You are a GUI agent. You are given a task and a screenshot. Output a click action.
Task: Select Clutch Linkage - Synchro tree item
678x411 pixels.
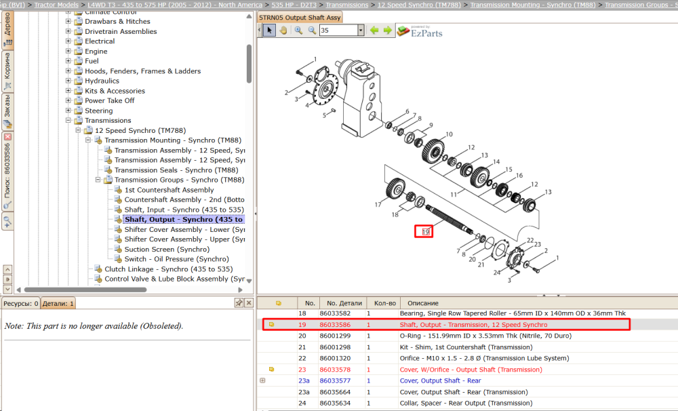coord(169,269)
